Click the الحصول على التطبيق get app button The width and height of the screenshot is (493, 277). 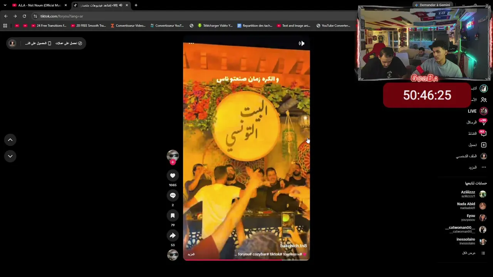(38, 43)
